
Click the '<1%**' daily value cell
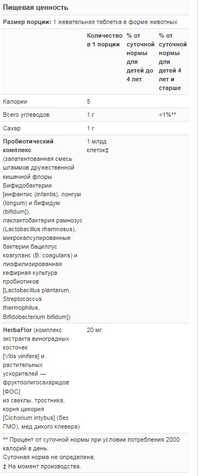click(167, 115)
